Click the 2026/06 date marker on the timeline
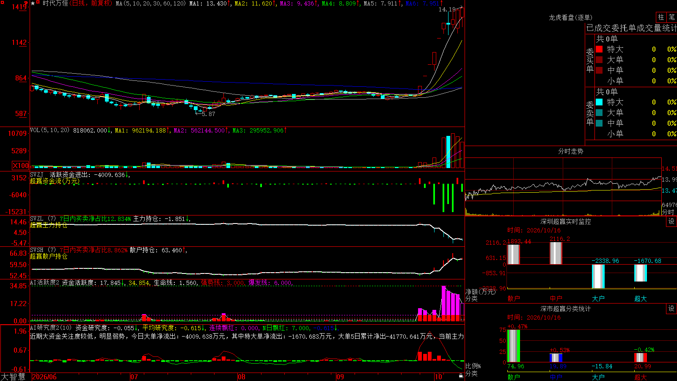677x381 pixels. click(x=44, y=377)
